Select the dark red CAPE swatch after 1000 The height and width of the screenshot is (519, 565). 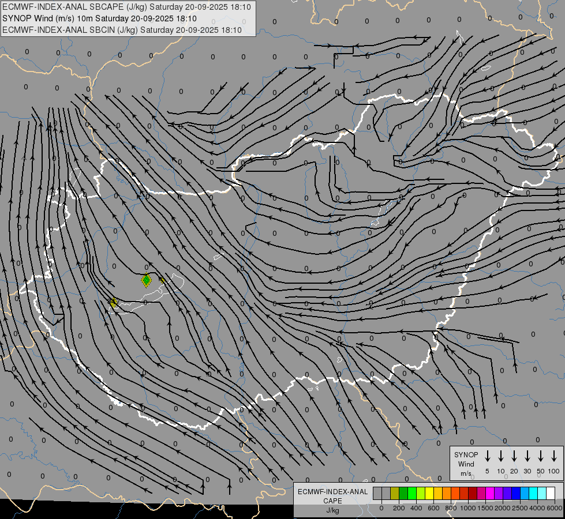[x=473, y=493]
